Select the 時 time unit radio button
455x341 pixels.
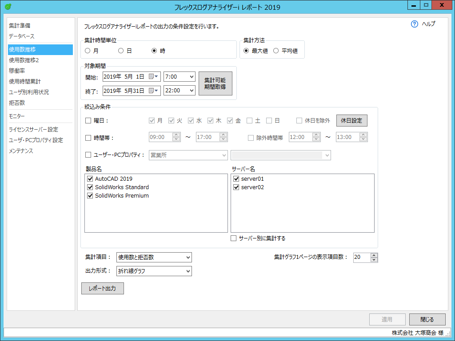pyautogui.click(x=154, y=51)
